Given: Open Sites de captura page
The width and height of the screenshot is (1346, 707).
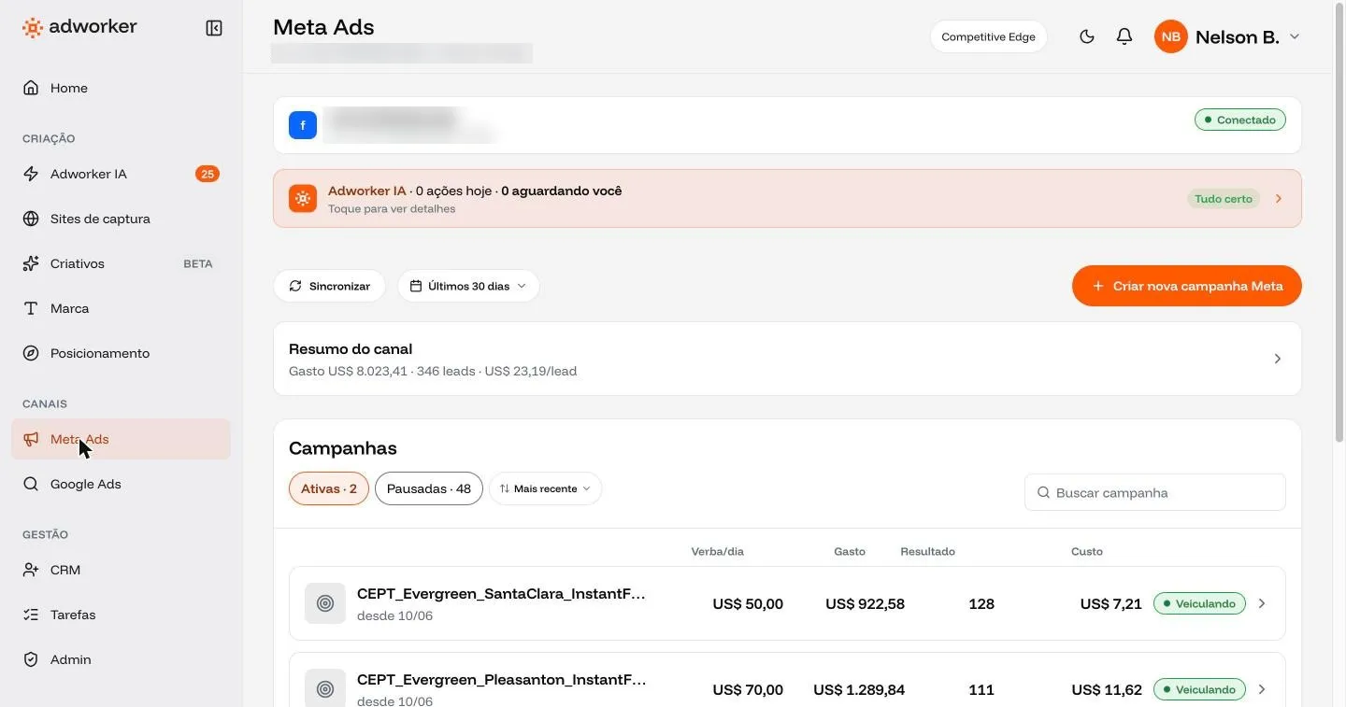Looking at the screenshot, I should [x=121, y=219].
